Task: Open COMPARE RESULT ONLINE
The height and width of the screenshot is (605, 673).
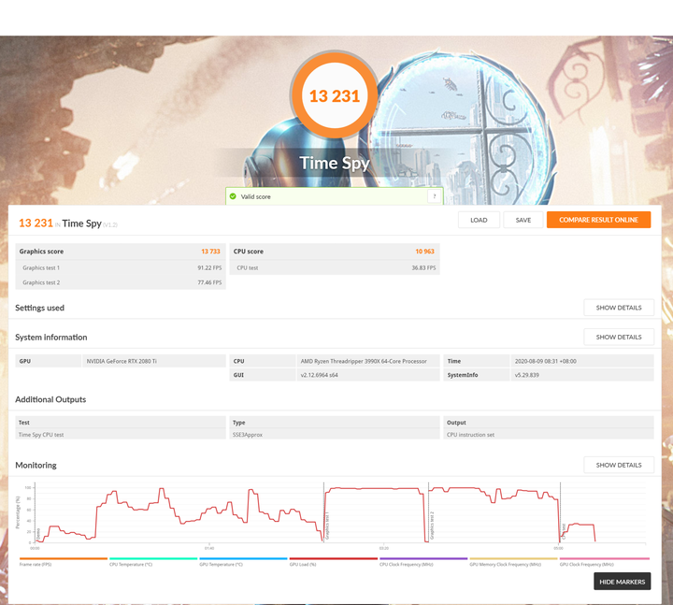Action: pos(598,220)
